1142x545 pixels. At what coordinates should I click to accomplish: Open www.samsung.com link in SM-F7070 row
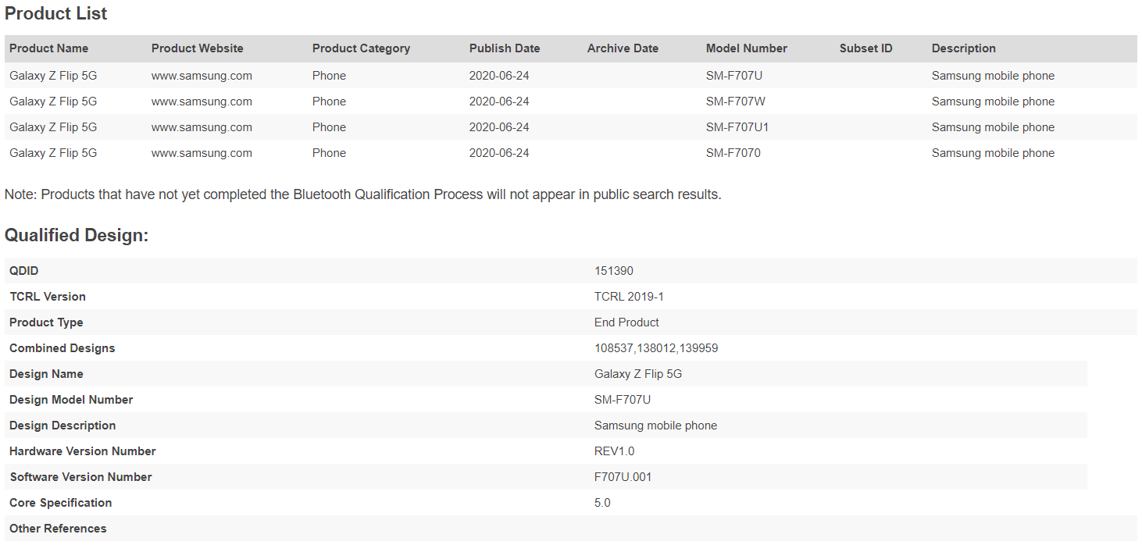tap(202, 153)
